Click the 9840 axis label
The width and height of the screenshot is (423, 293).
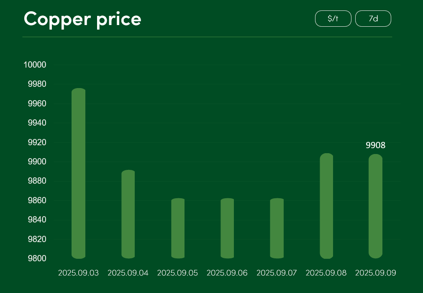[37, 220]
